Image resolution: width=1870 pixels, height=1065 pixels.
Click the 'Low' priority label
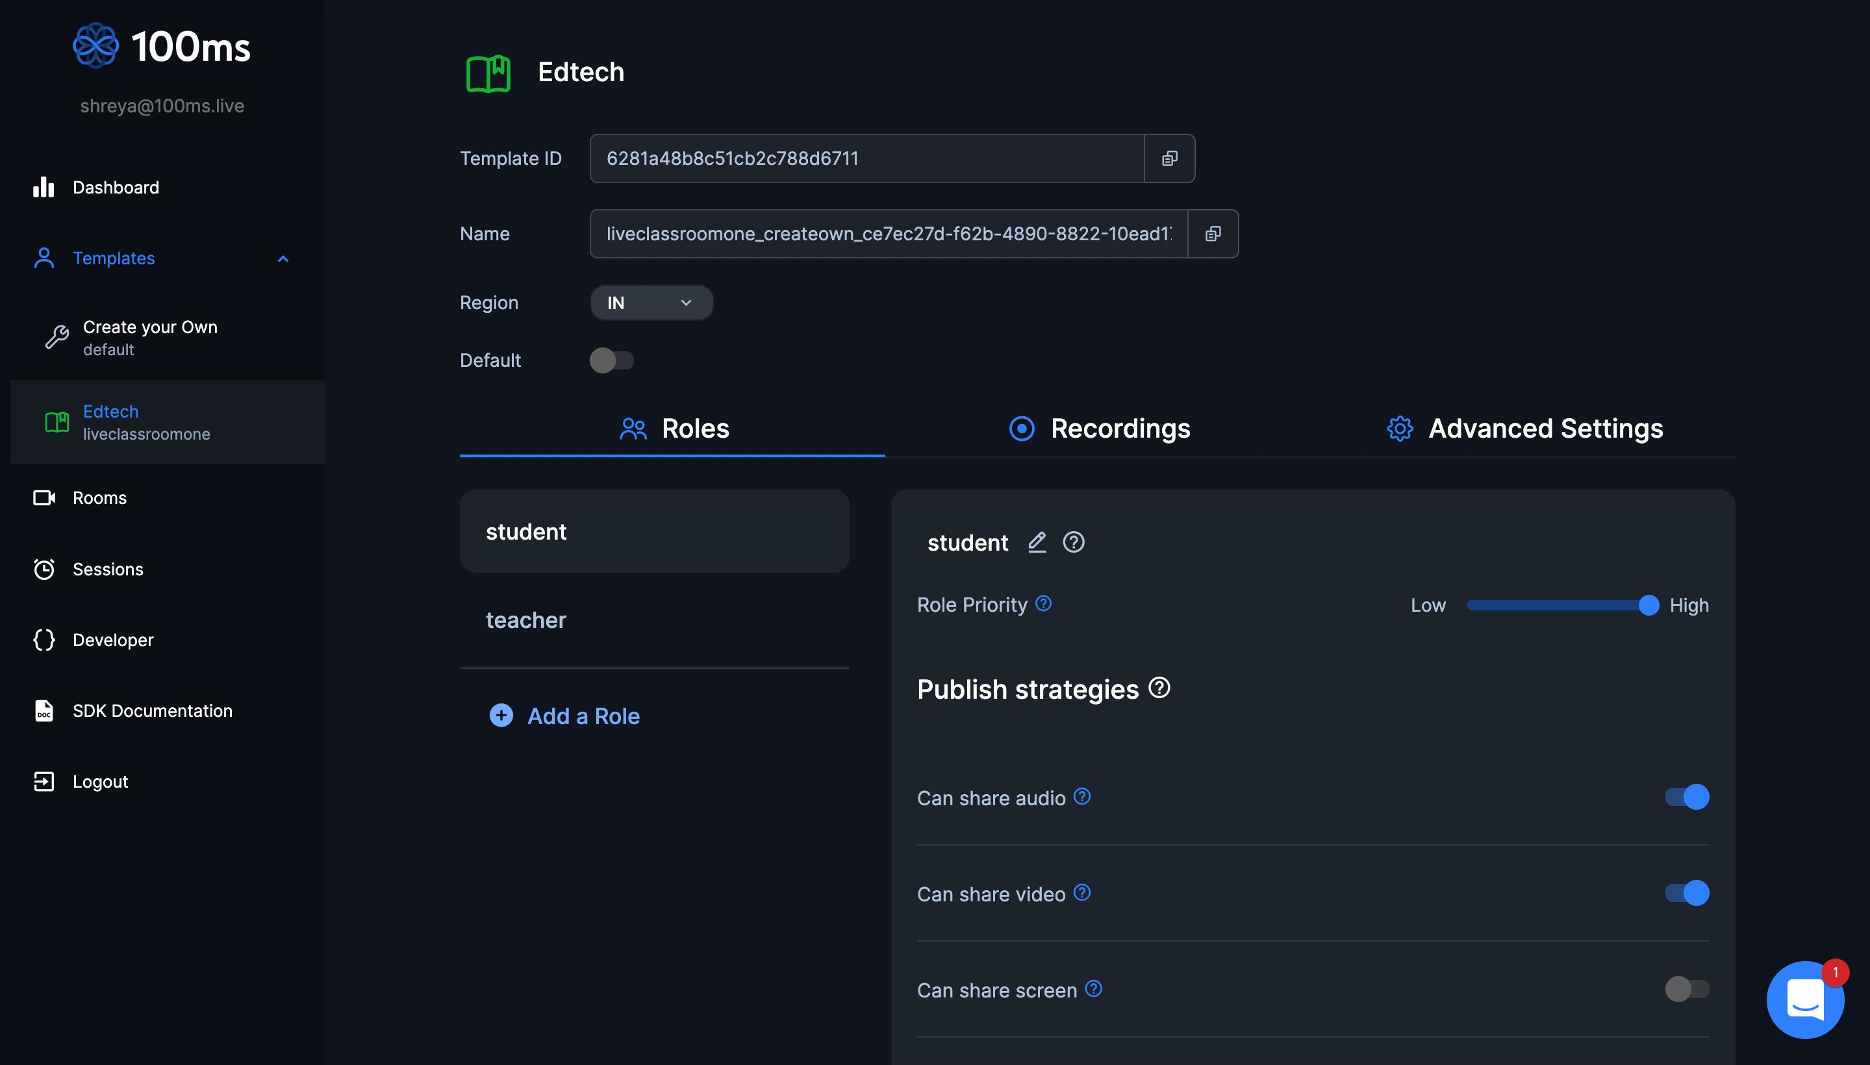[1428, 606]
